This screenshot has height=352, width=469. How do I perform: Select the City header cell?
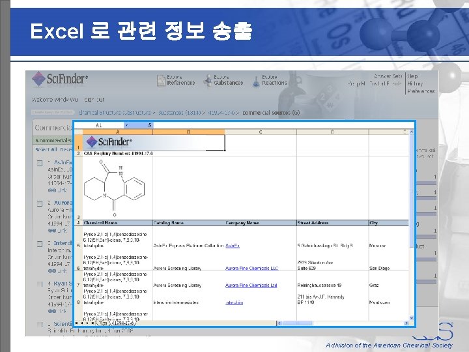pyautogui.click(x=388, y=223)
